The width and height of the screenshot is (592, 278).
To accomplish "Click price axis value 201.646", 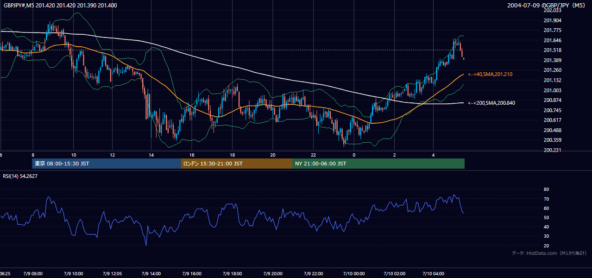I will tap(552, 40).
